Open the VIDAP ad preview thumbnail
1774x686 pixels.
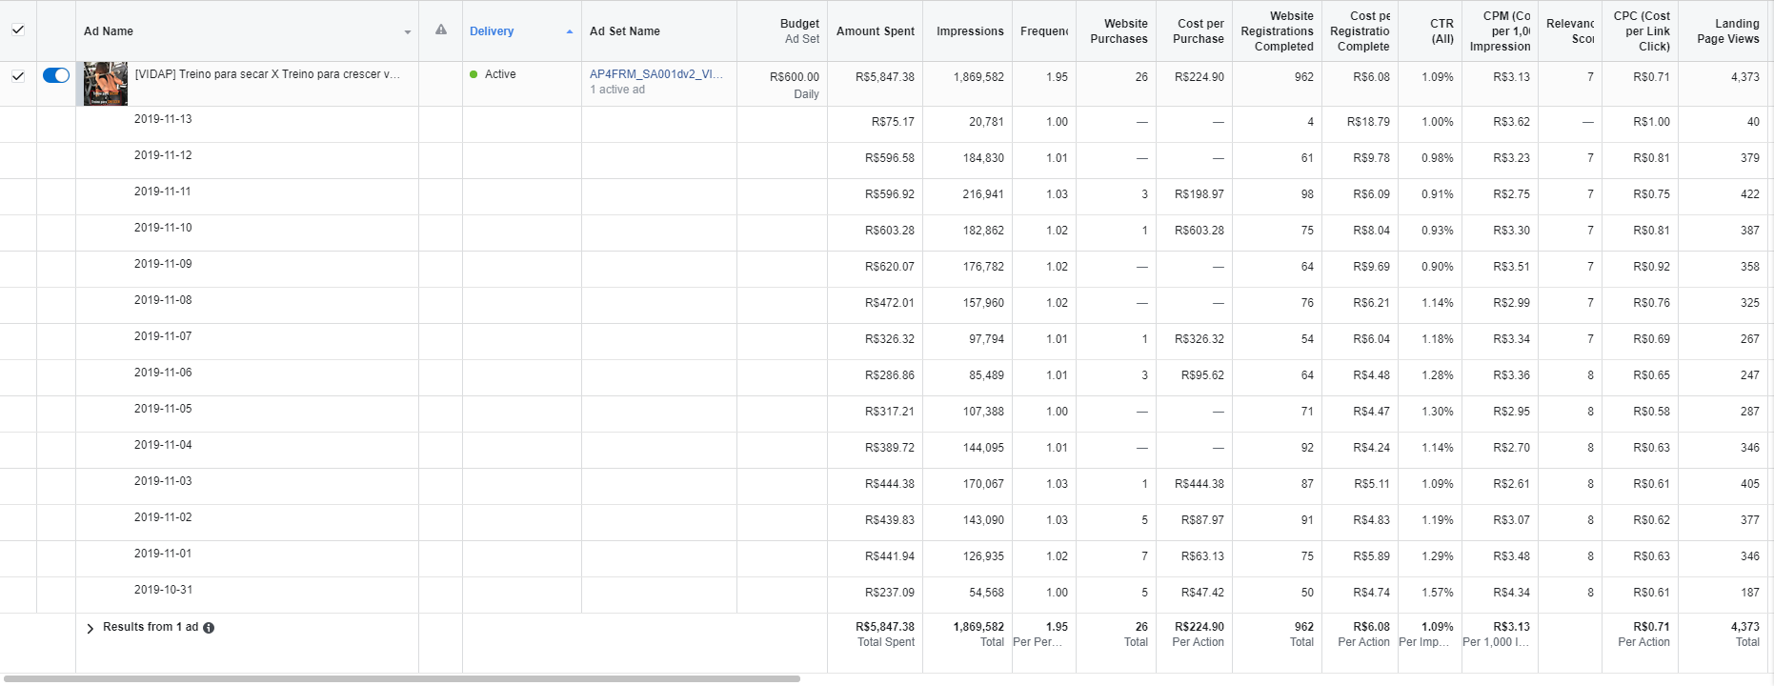pyautogui.click(x=106, y=84)
